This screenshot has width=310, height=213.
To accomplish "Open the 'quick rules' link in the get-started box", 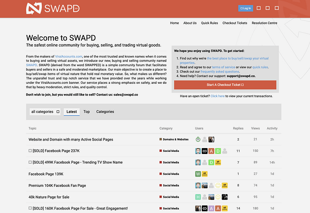I will [x=260, y=67].
